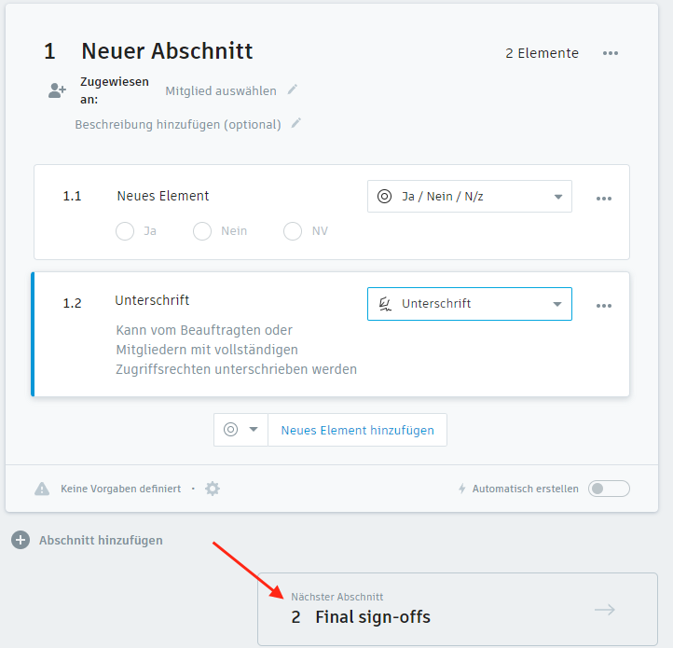Select the Ja radio button
The height and width of the screenshot is (648, 673).
(x=125, y=231)
